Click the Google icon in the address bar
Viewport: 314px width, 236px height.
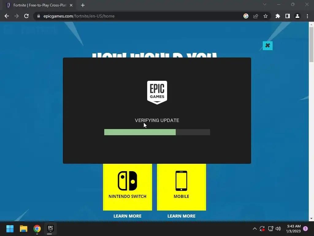(246, 16)
